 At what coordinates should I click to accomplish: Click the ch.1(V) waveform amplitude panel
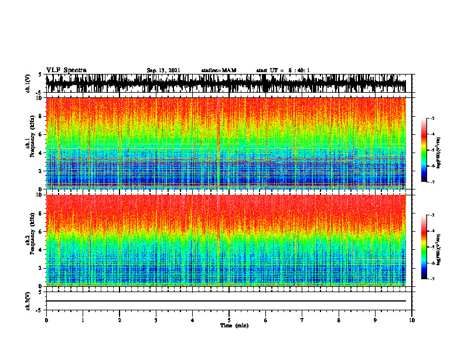[228, 83]
